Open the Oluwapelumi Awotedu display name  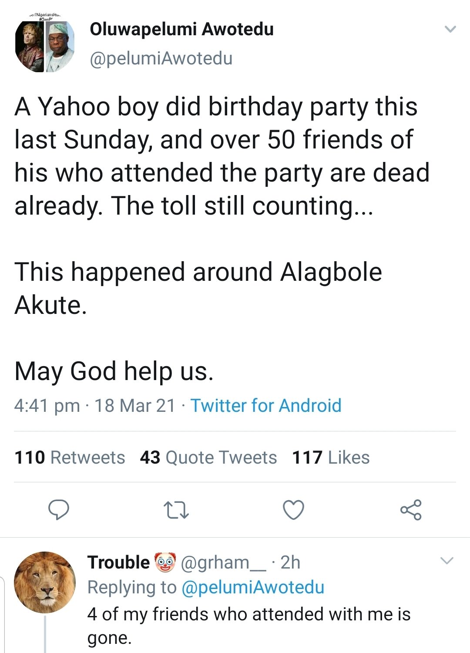click(x=181, y=29)
